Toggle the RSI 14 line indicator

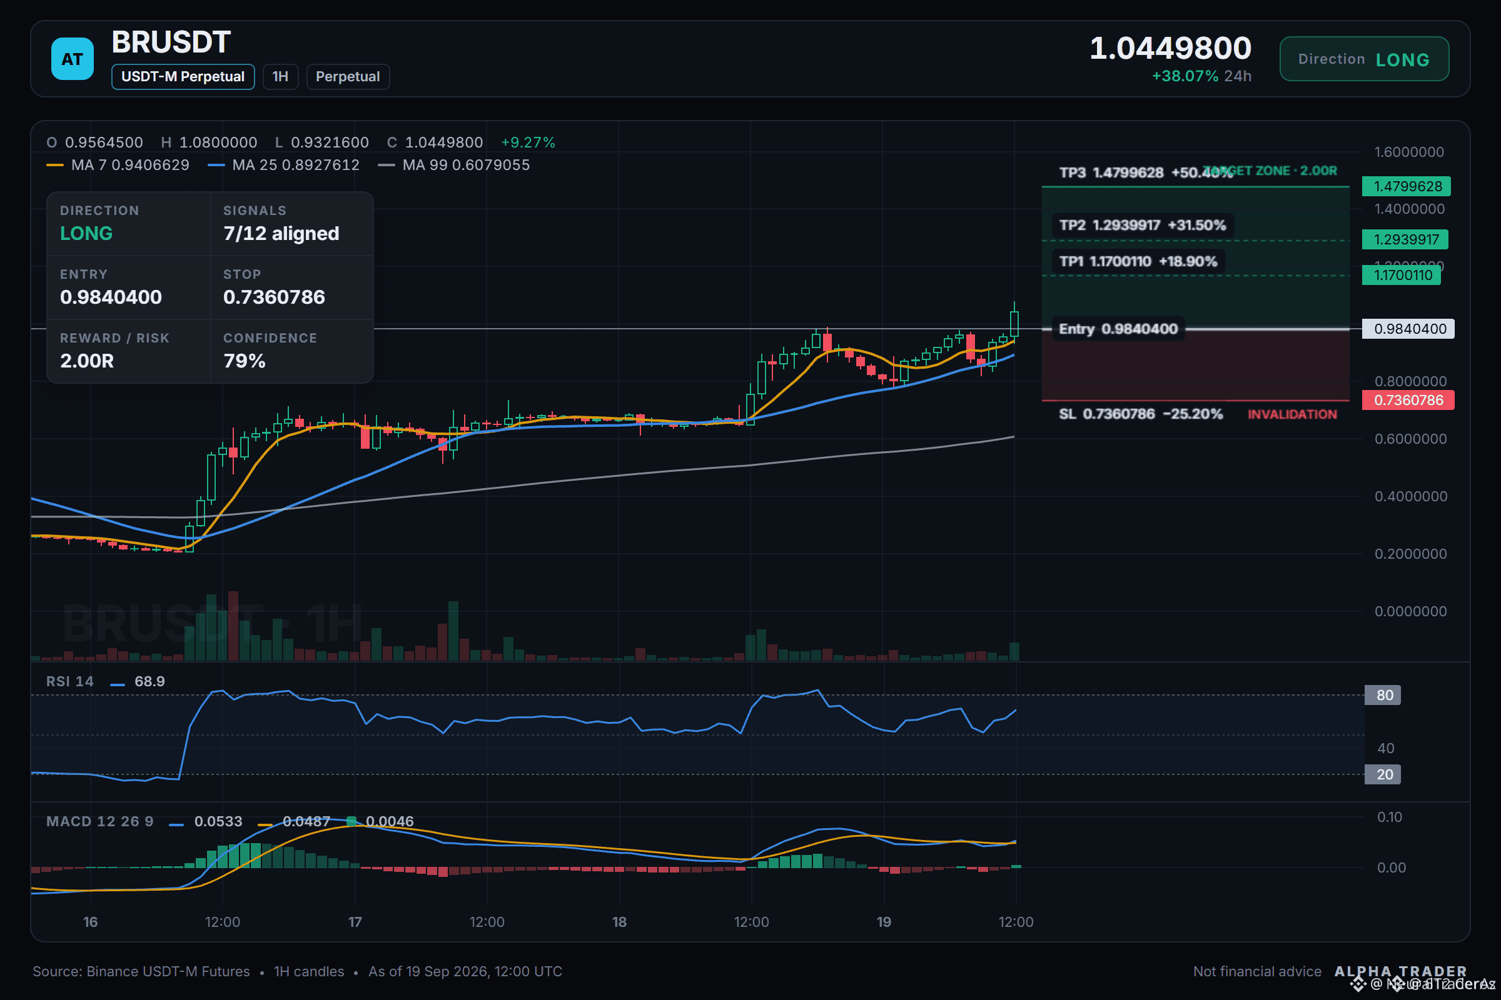(x=118, y=684)
